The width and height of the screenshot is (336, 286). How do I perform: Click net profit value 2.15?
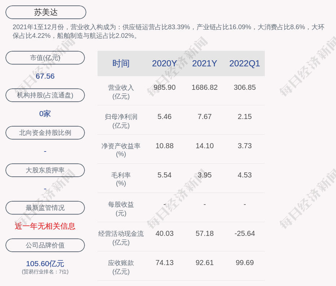(245, 116)
